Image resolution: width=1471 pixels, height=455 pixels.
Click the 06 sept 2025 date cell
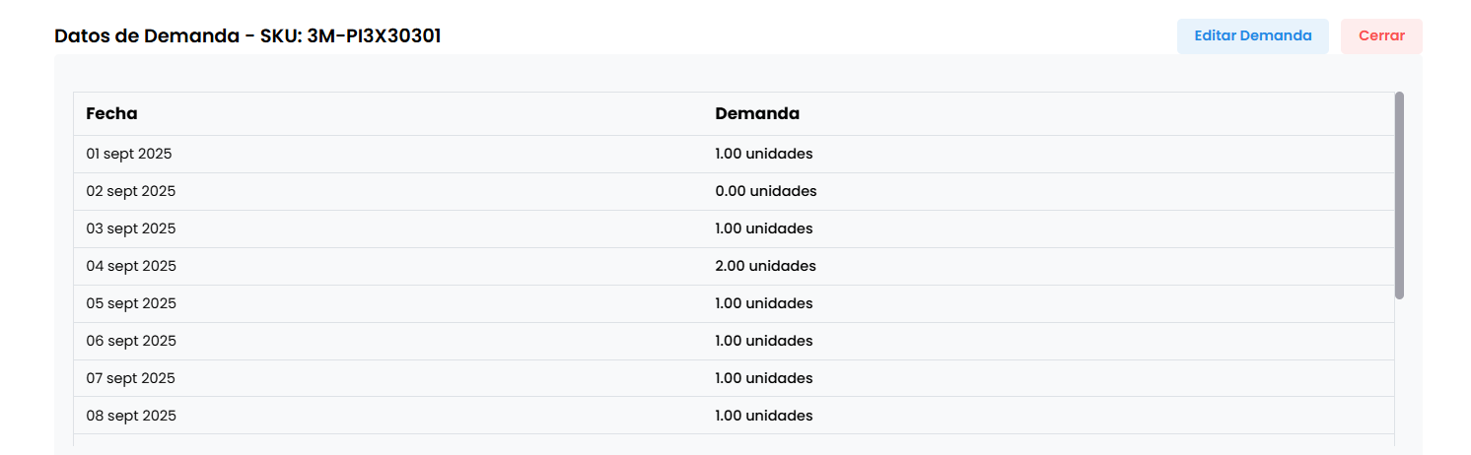(131, 342)
